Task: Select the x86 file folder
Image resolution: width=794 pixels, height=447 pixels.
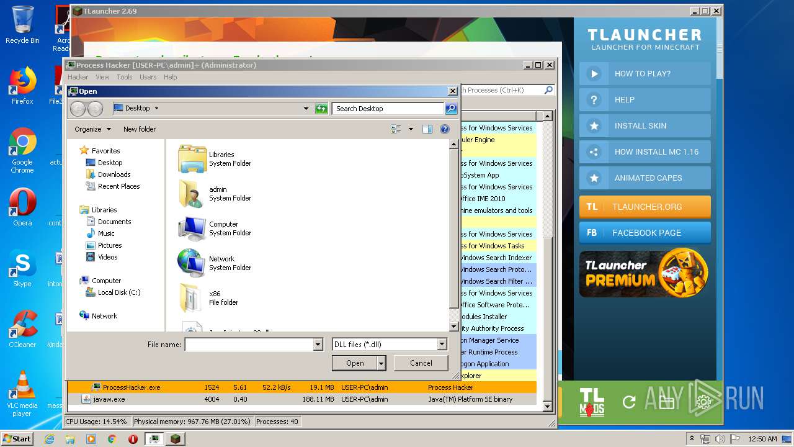Action: click(208, 298)
